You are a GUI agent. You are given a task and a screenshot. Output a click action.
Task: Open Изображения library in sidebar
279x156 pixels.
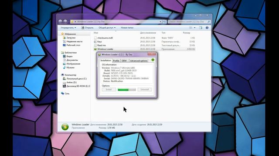coord(73,64)
